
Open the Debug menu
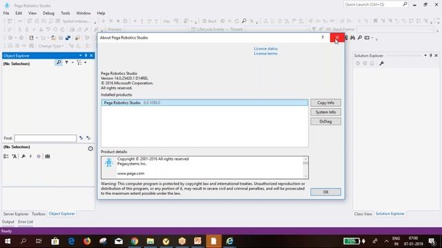pos(48,13)
